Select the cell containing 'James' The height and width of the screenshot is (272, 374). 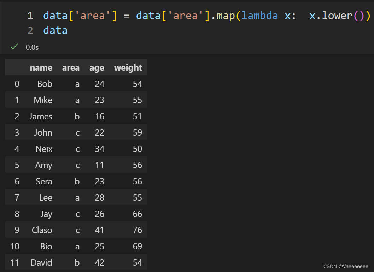41,116
